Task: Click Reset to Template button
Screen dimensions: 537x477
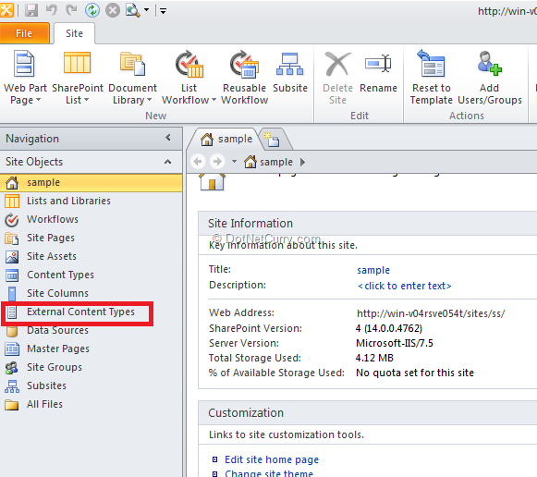Action: [x=432, y=78]
